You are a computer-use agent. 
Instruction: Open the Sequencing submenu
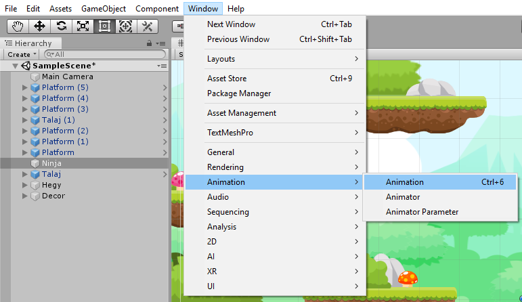point(275,212)
